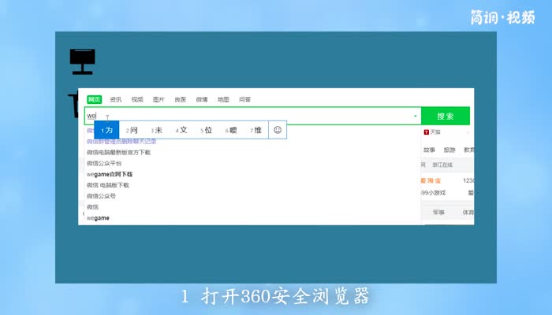552x315 pixels.
Task: Select suggestion 微信电脑最新版官方下载
Action: [x=118, y=152]
